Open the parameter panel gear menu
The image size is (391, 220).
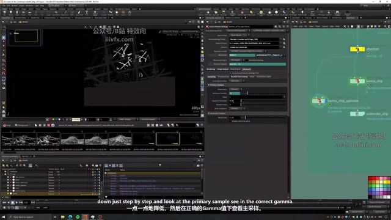pos(276,26)
